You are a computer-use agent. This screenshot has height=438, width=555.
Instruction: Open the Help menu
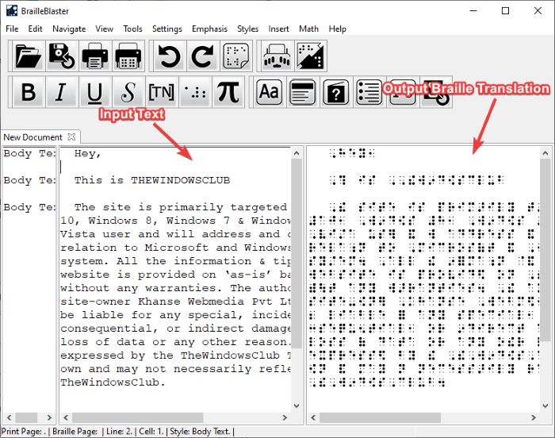click(x=337, y=29)
